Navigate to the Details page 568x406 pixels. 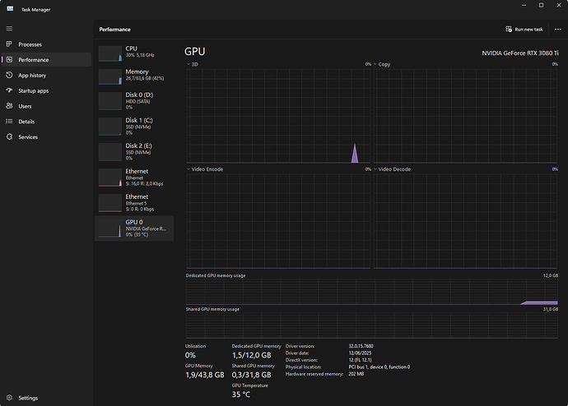click(x=46, y=122)
